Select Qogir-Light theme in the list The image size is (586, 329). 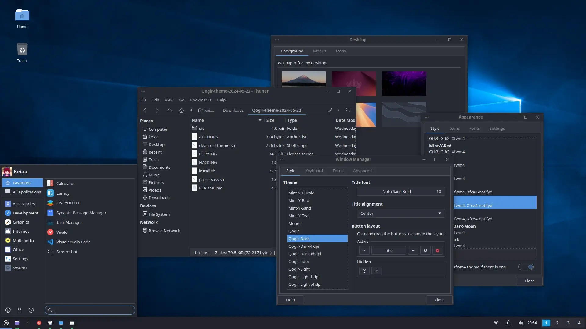point(299,269)
